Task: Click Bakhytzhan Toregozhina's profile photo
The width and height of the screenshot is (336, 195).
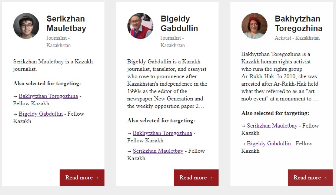Action: (255, 26)
